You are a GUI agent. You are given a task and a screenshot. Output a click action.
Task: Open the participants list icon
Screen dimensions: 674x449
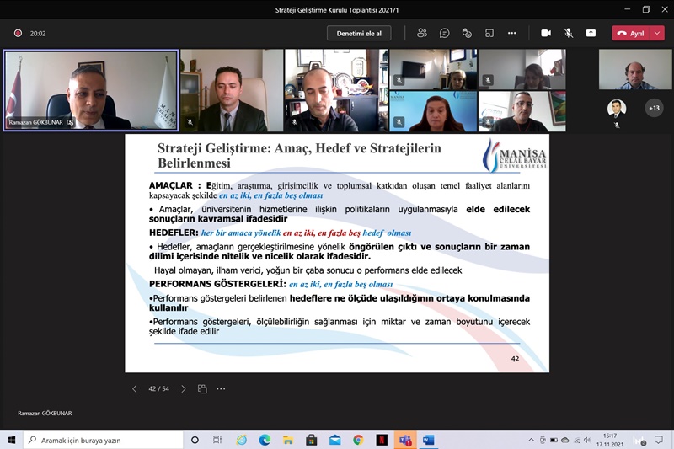pos(422,33)
